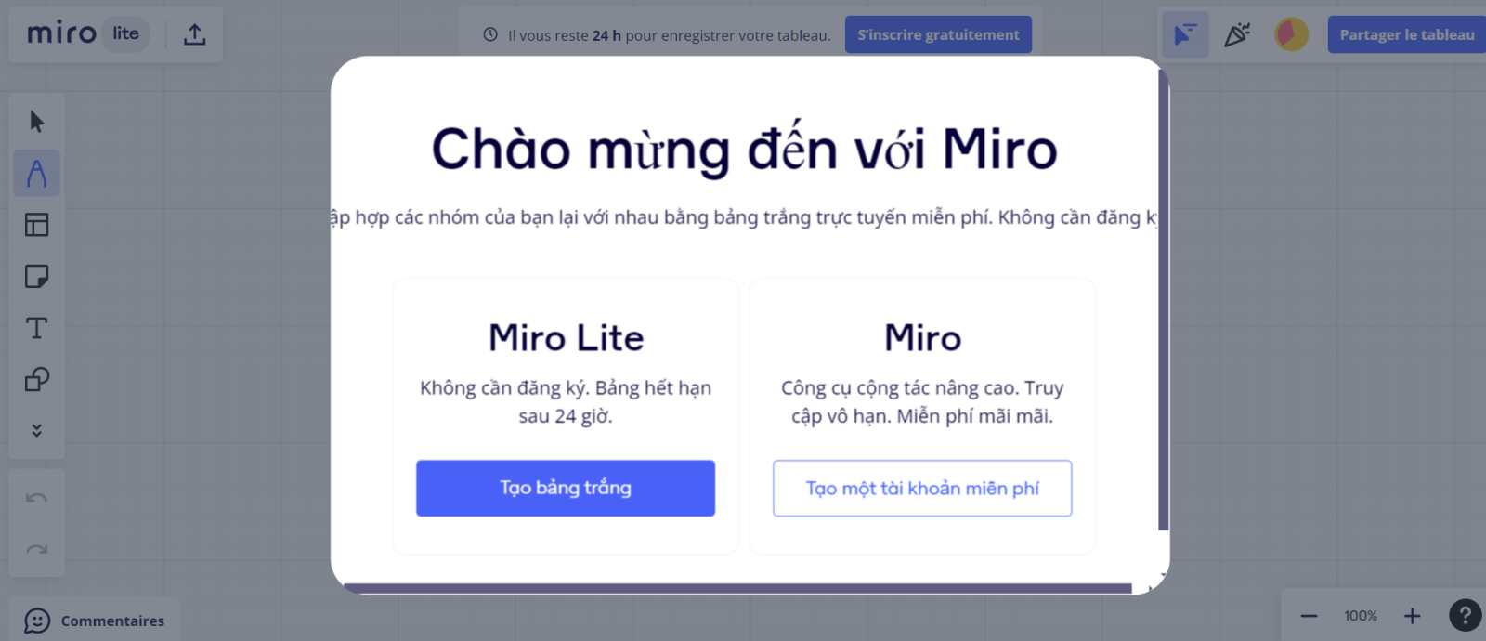The image size is (1486, 641).
Task: Choose the shapes tool
Action: tap(36, 378)
